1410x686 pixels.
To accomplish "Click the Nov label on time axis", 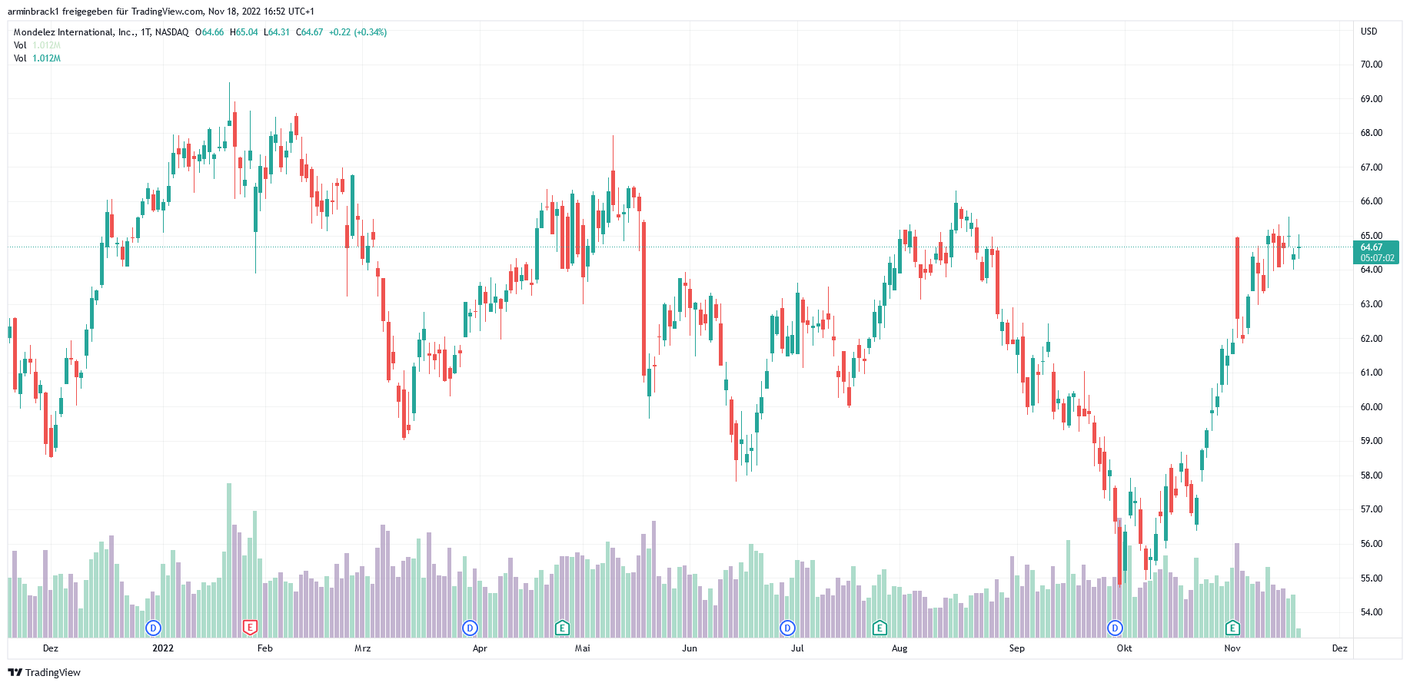I will 1232,648.
